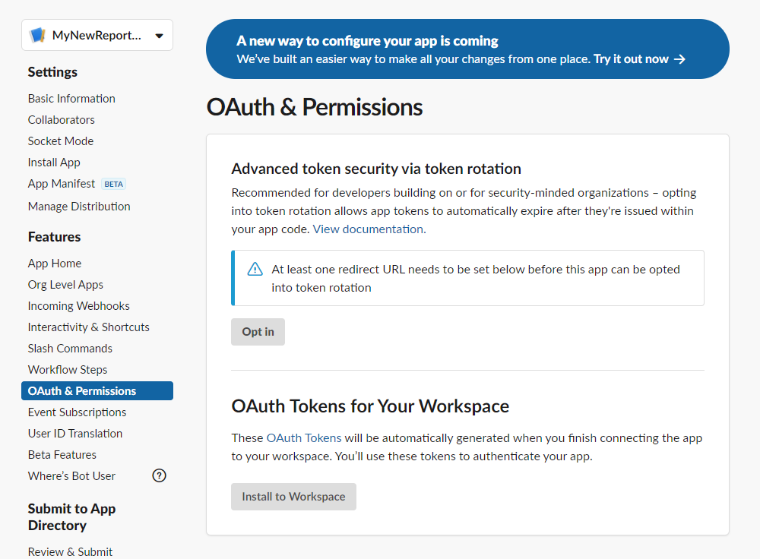This screenshot has height=559, width=760.
Task: Go to Collaborators page
Action: pyautogui.click(x=61, y=120)
